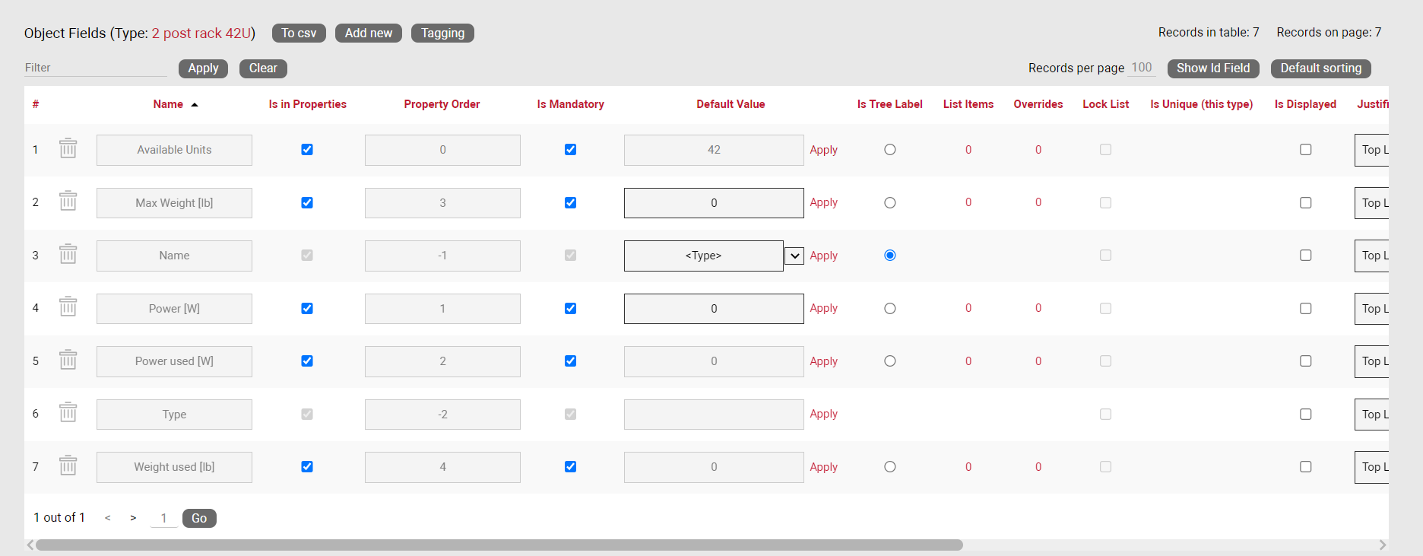Sort by Is Mandatory column header
Image resolution: width=1423 pixels, height=556 pixels.
click(x=570, y=104)
